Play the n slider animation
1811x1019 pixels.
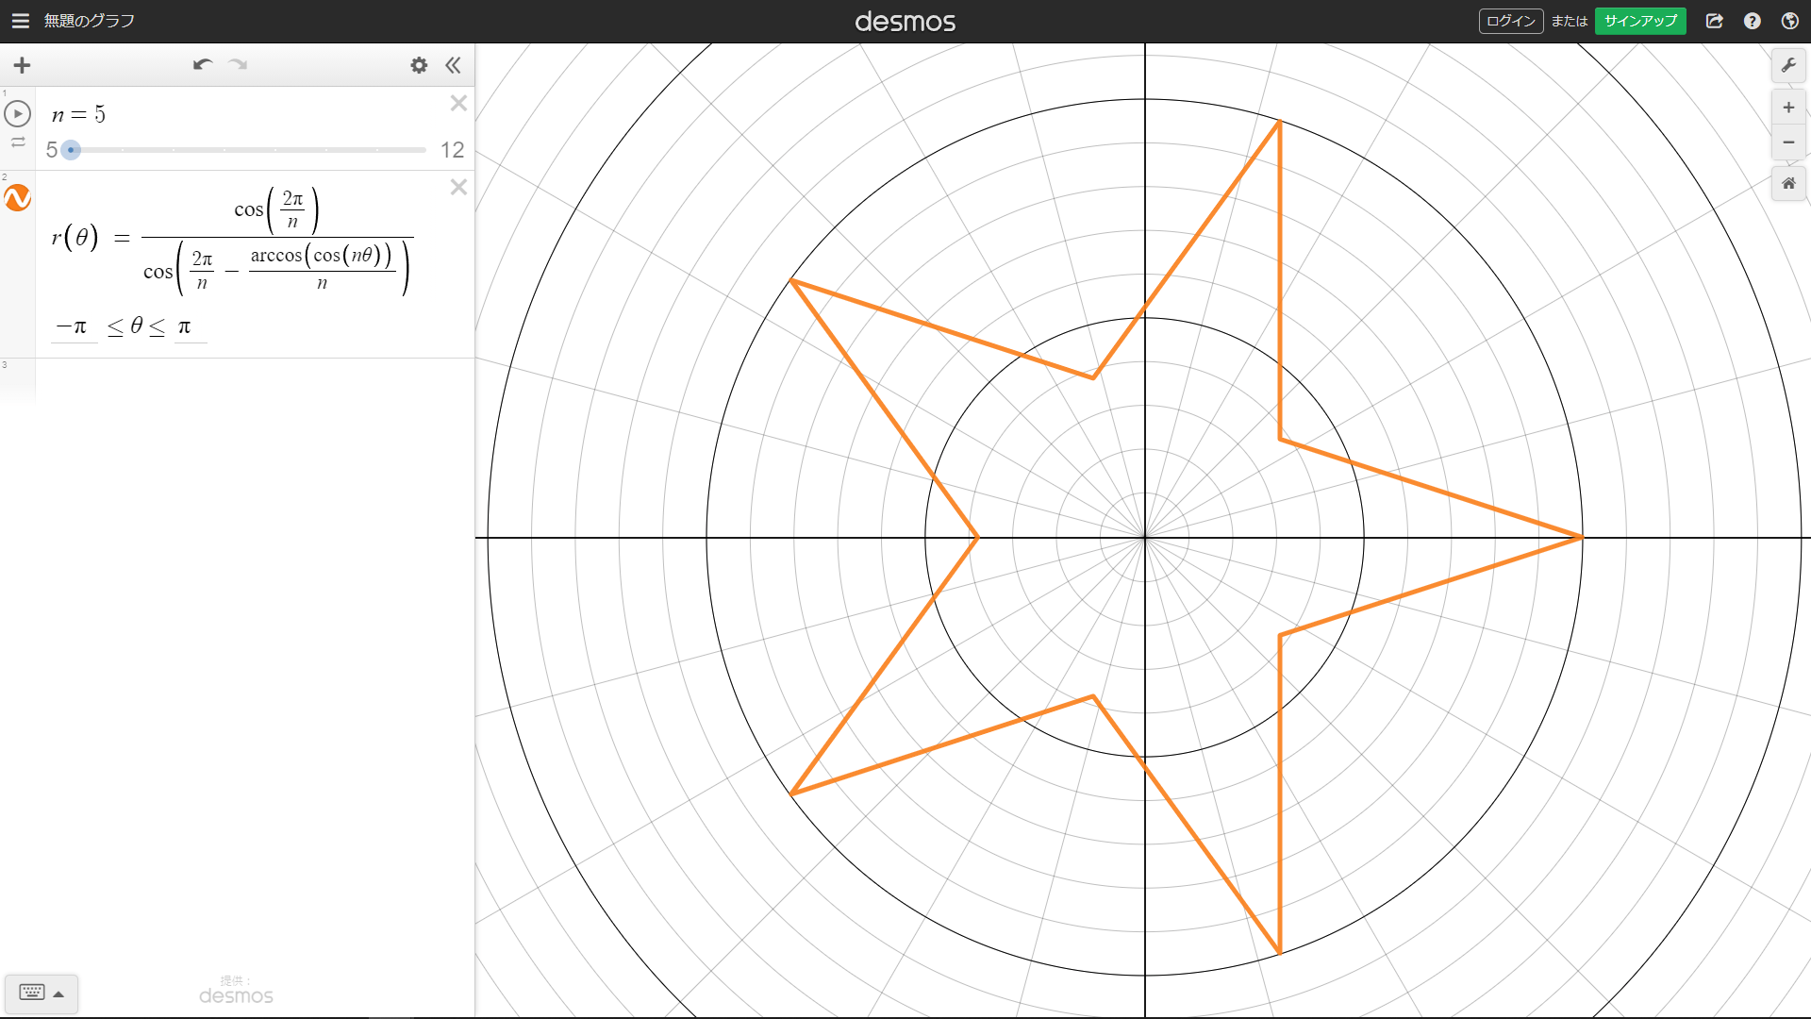click(18, 113)
